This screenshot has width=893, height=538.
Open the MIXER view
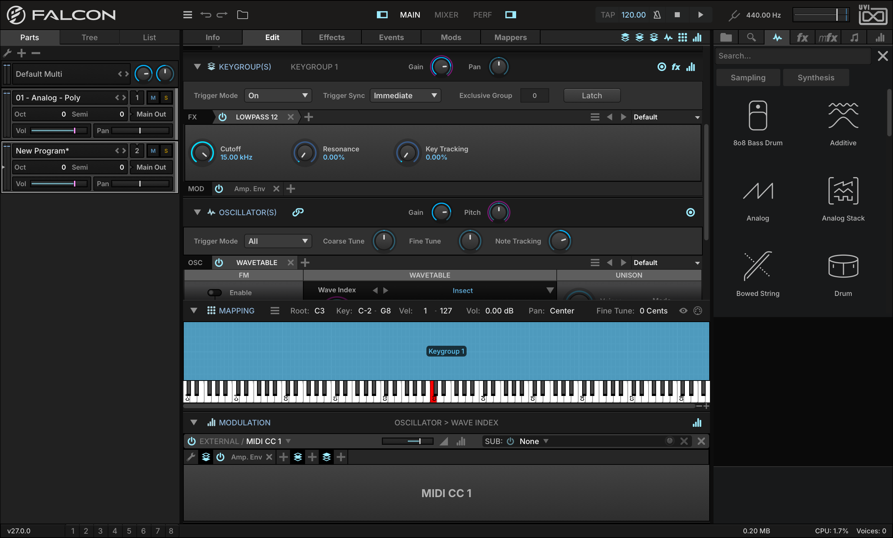click(x=446, y=15)
